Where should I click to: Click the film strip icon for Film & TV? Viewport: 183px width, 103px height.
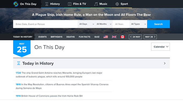[x=70, y=4]
